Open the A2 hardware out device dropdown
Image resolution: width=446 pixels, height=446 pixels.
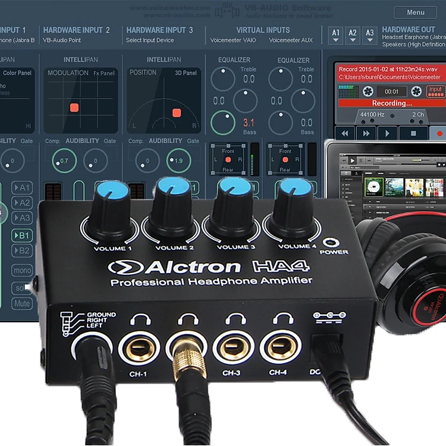pos(353,36)
